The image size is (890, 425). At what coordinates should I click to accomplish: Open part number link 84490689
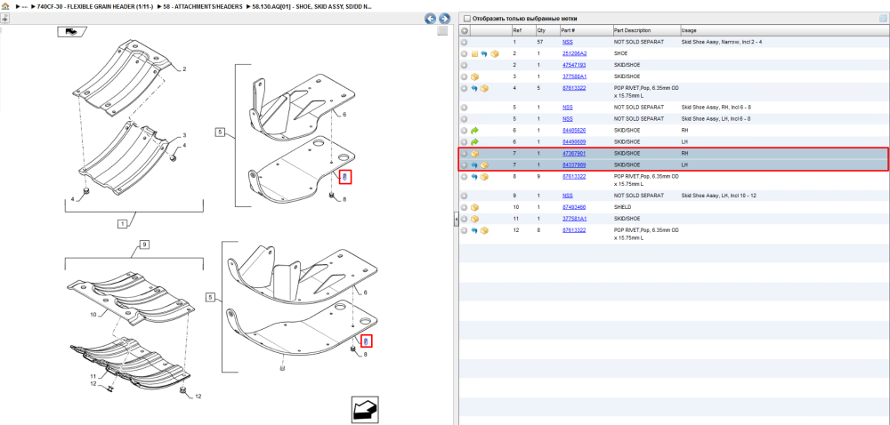pos(574,141)
